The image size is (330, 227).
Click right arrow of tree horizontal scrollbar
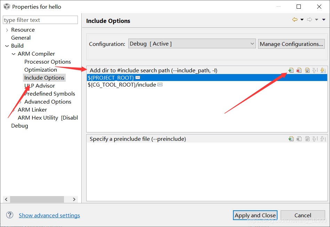pyautogui.click(x=74, y=199)
